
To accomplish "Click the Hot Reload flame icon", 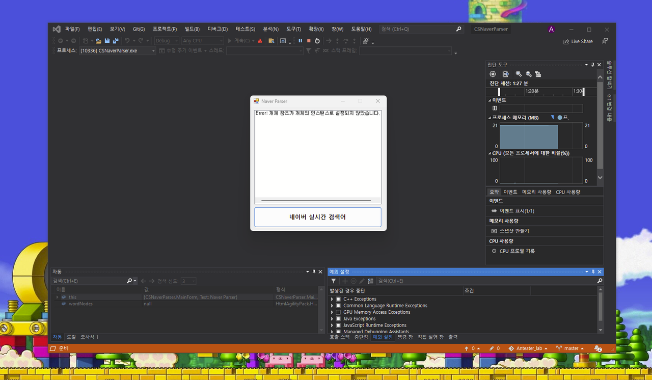I will pos(260,41).
